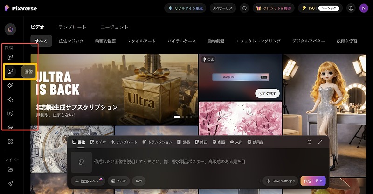Open the N user avatar

tap(364, 8)
